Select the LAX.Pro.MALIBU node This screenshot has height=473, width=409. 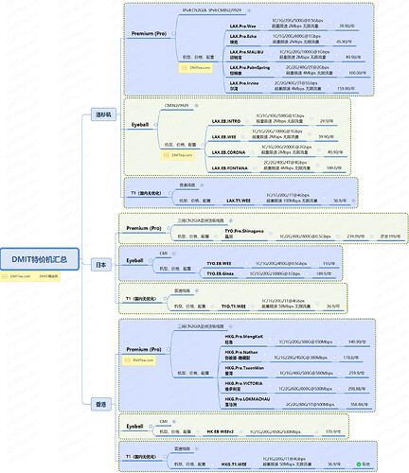pyautogui.click(x=246, y=55)
